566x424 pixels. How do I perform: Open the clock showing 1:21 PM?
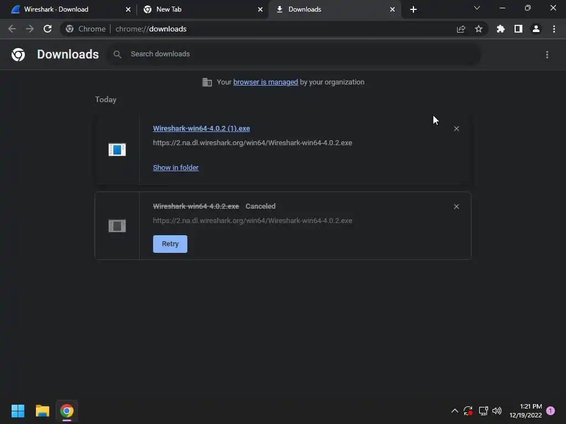[x=526, y=411]
